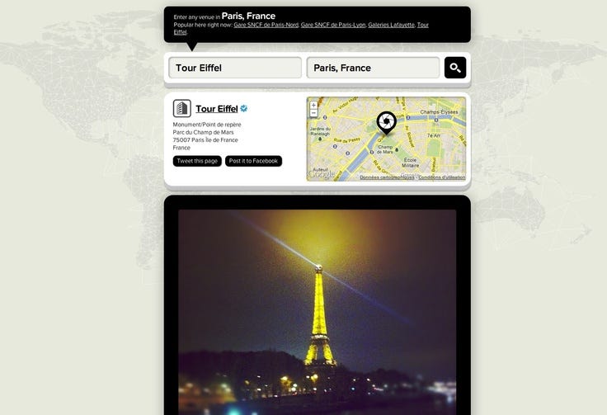Open the Gare SNCF de Paris-Lyon link

(333, 25)
